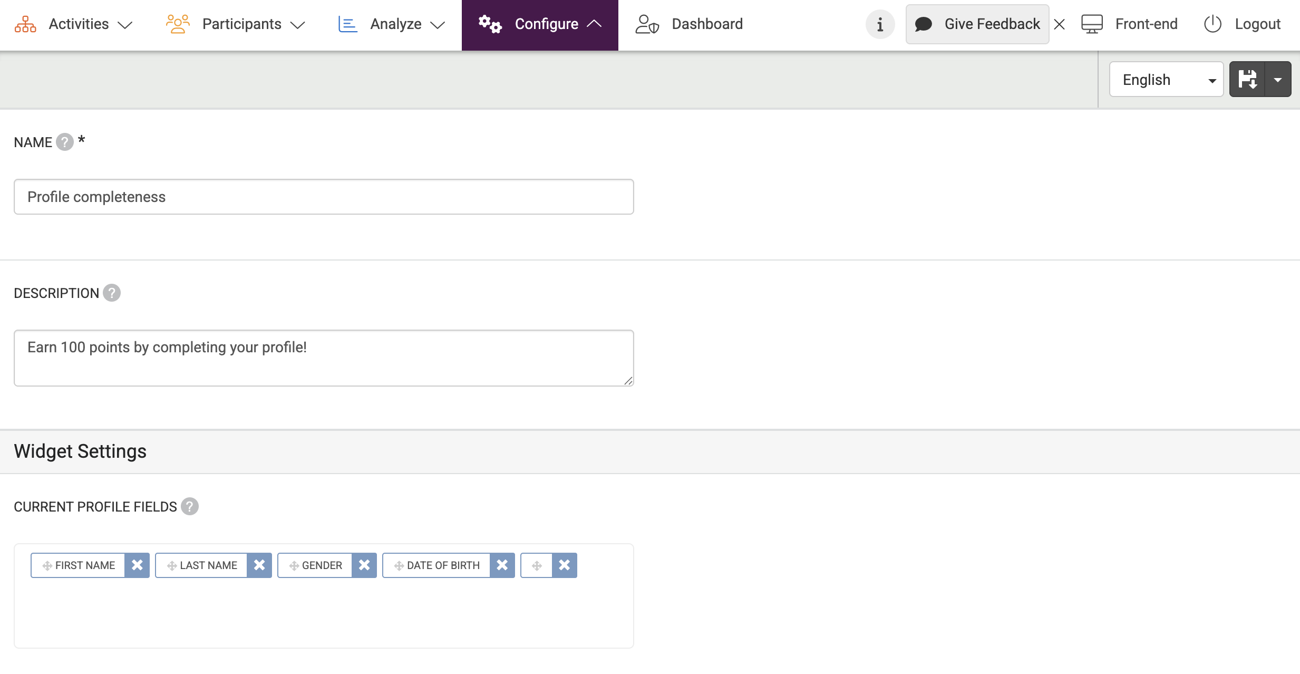Click help icon next to NAME
Image resolution: width=1300 pixels, height=674 pixels.
(65, 142)
